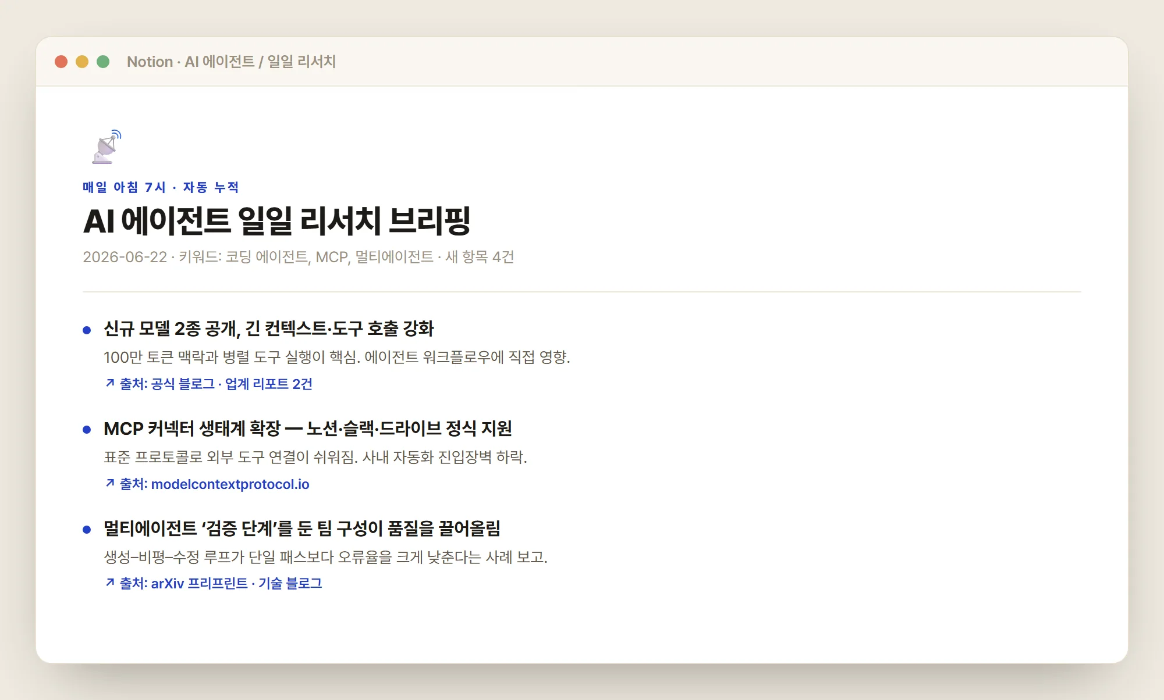
Task: Click the bullet dot beside 멀티에이전트 heading
Action: [87, 530]
